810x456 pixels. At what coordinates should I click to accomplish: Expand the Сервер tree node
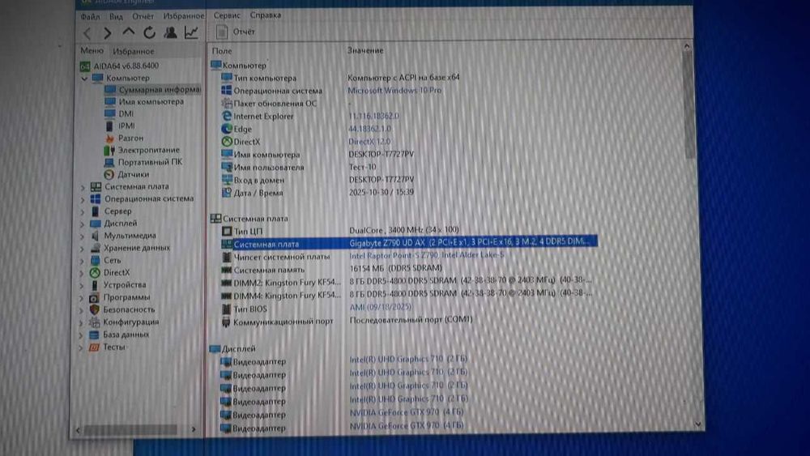click(83, 212)
